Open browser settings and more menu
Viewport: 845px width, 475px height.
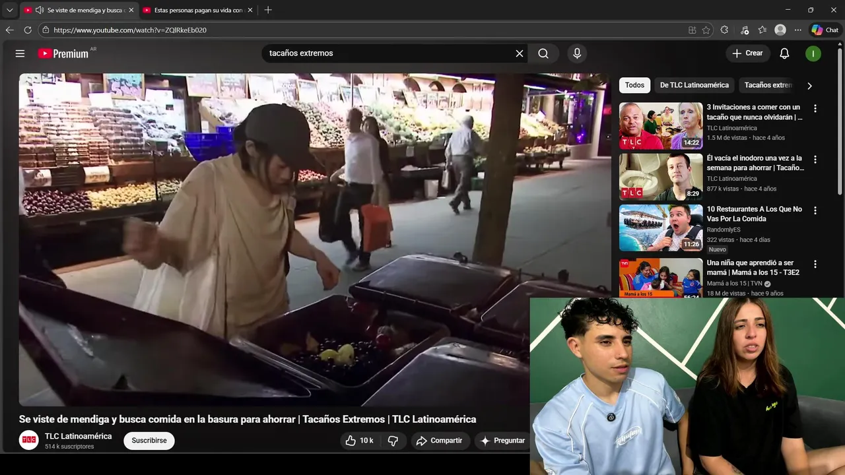click(x=798, y=30)
